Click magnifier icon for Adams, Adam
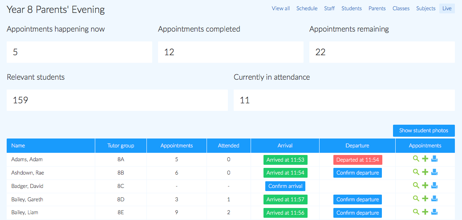Image resolution: width=462 pixels, height=220 pixels. (416, 159)
